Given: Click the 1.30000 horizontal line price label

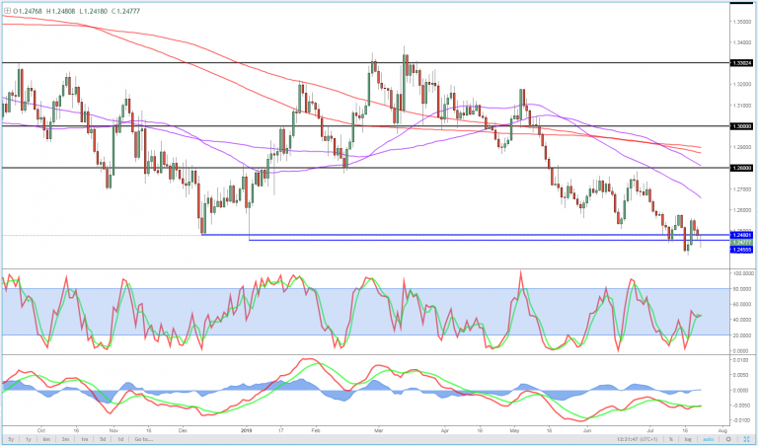Looking at the screenshot, I should click(741, 125).
